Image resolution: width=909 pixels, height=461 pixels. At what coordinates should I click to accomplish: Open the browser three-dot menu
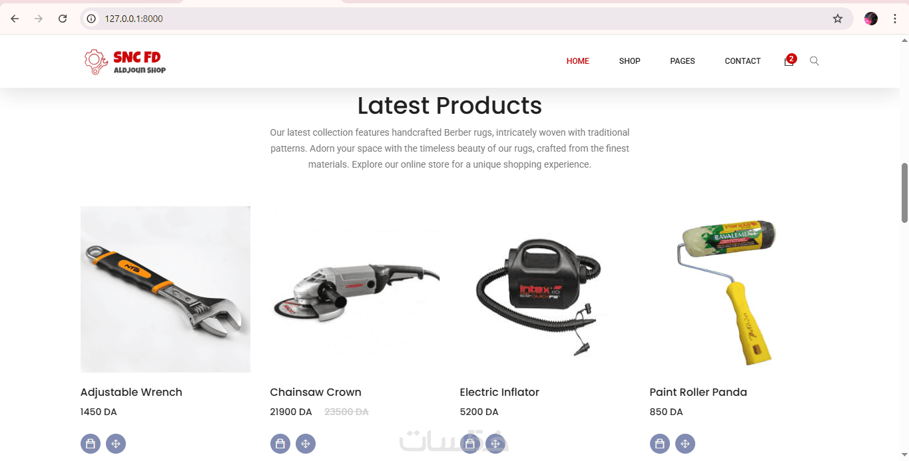coord(895,19)
